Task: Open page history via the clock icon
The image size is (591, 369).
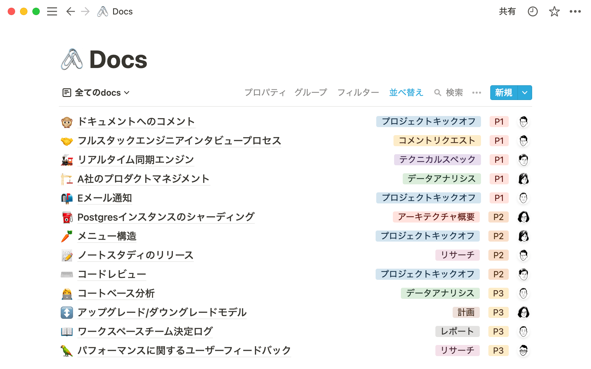Action: [533, 11]
